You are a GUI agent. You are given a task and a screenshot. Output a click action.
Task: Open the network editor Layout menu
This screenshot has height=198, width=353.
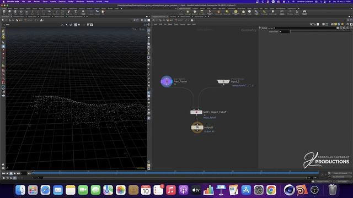coord(183,24)
